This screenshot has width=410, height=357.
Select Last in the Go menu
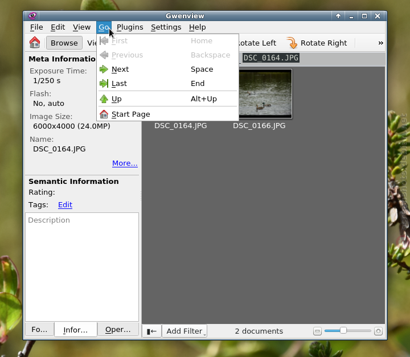(167, 84)
